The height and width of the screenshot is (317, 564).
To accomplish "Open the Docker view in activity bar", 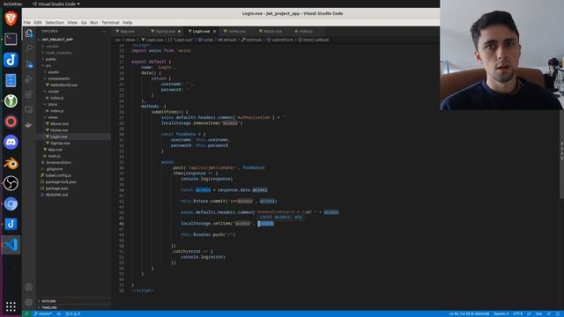I will point(29,125).
